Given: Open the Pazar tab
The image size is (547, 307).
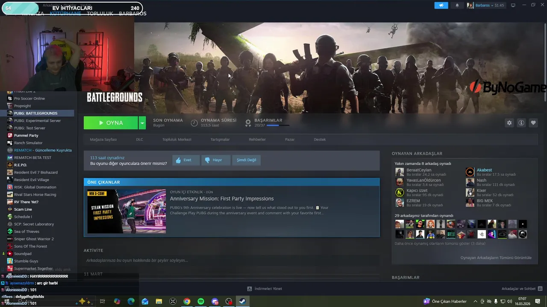Looking at the screenshot, I should (x=290, y=139).
